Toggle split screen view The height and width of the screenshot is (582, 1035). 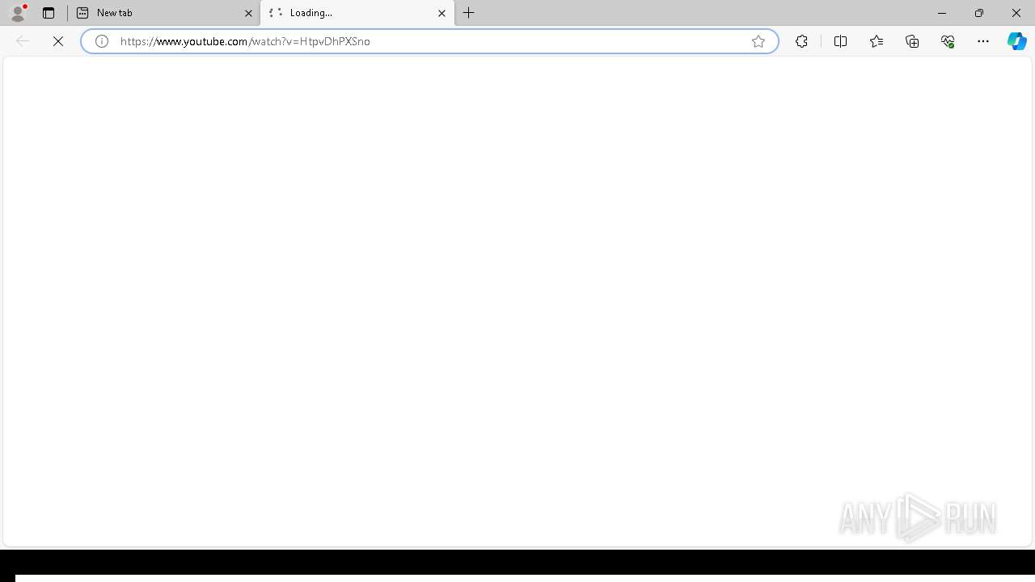[x=840, y=41]
